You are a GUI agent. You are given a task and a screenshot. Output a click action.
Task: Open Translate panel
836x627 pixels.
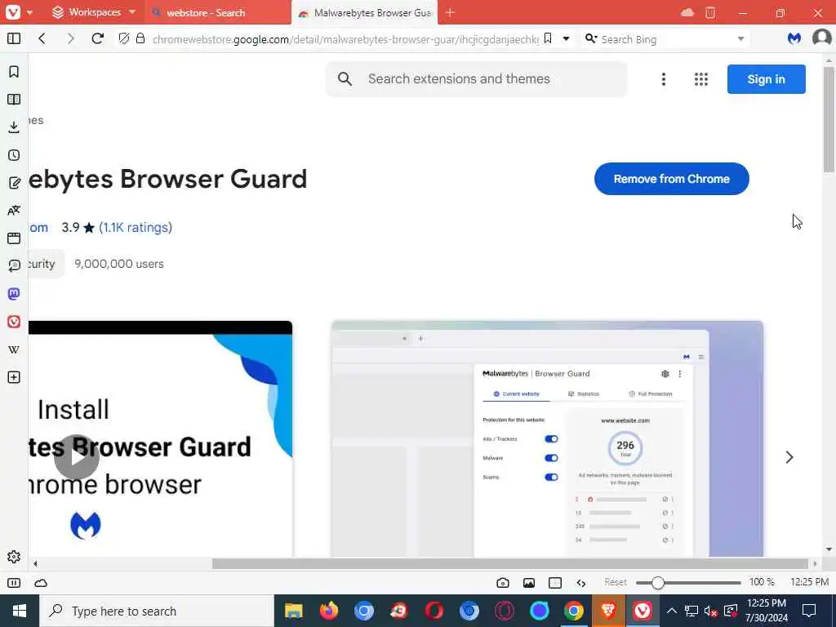(14, 211)
